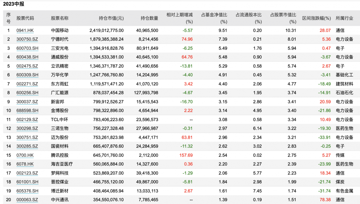This screenshot has height=204, width=360.
Task: Click holding quantity 127,993,798
Action: pos(146,93)
